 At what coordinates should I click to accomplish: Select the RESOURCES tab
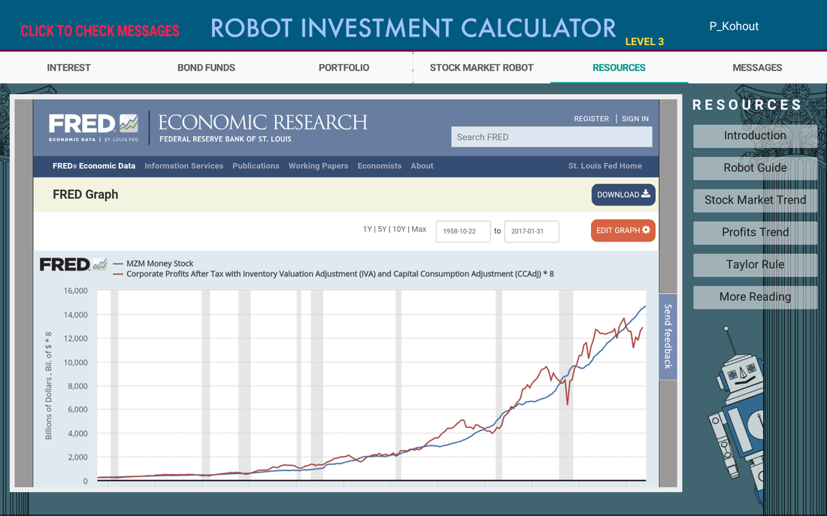[x=619, y=68]
